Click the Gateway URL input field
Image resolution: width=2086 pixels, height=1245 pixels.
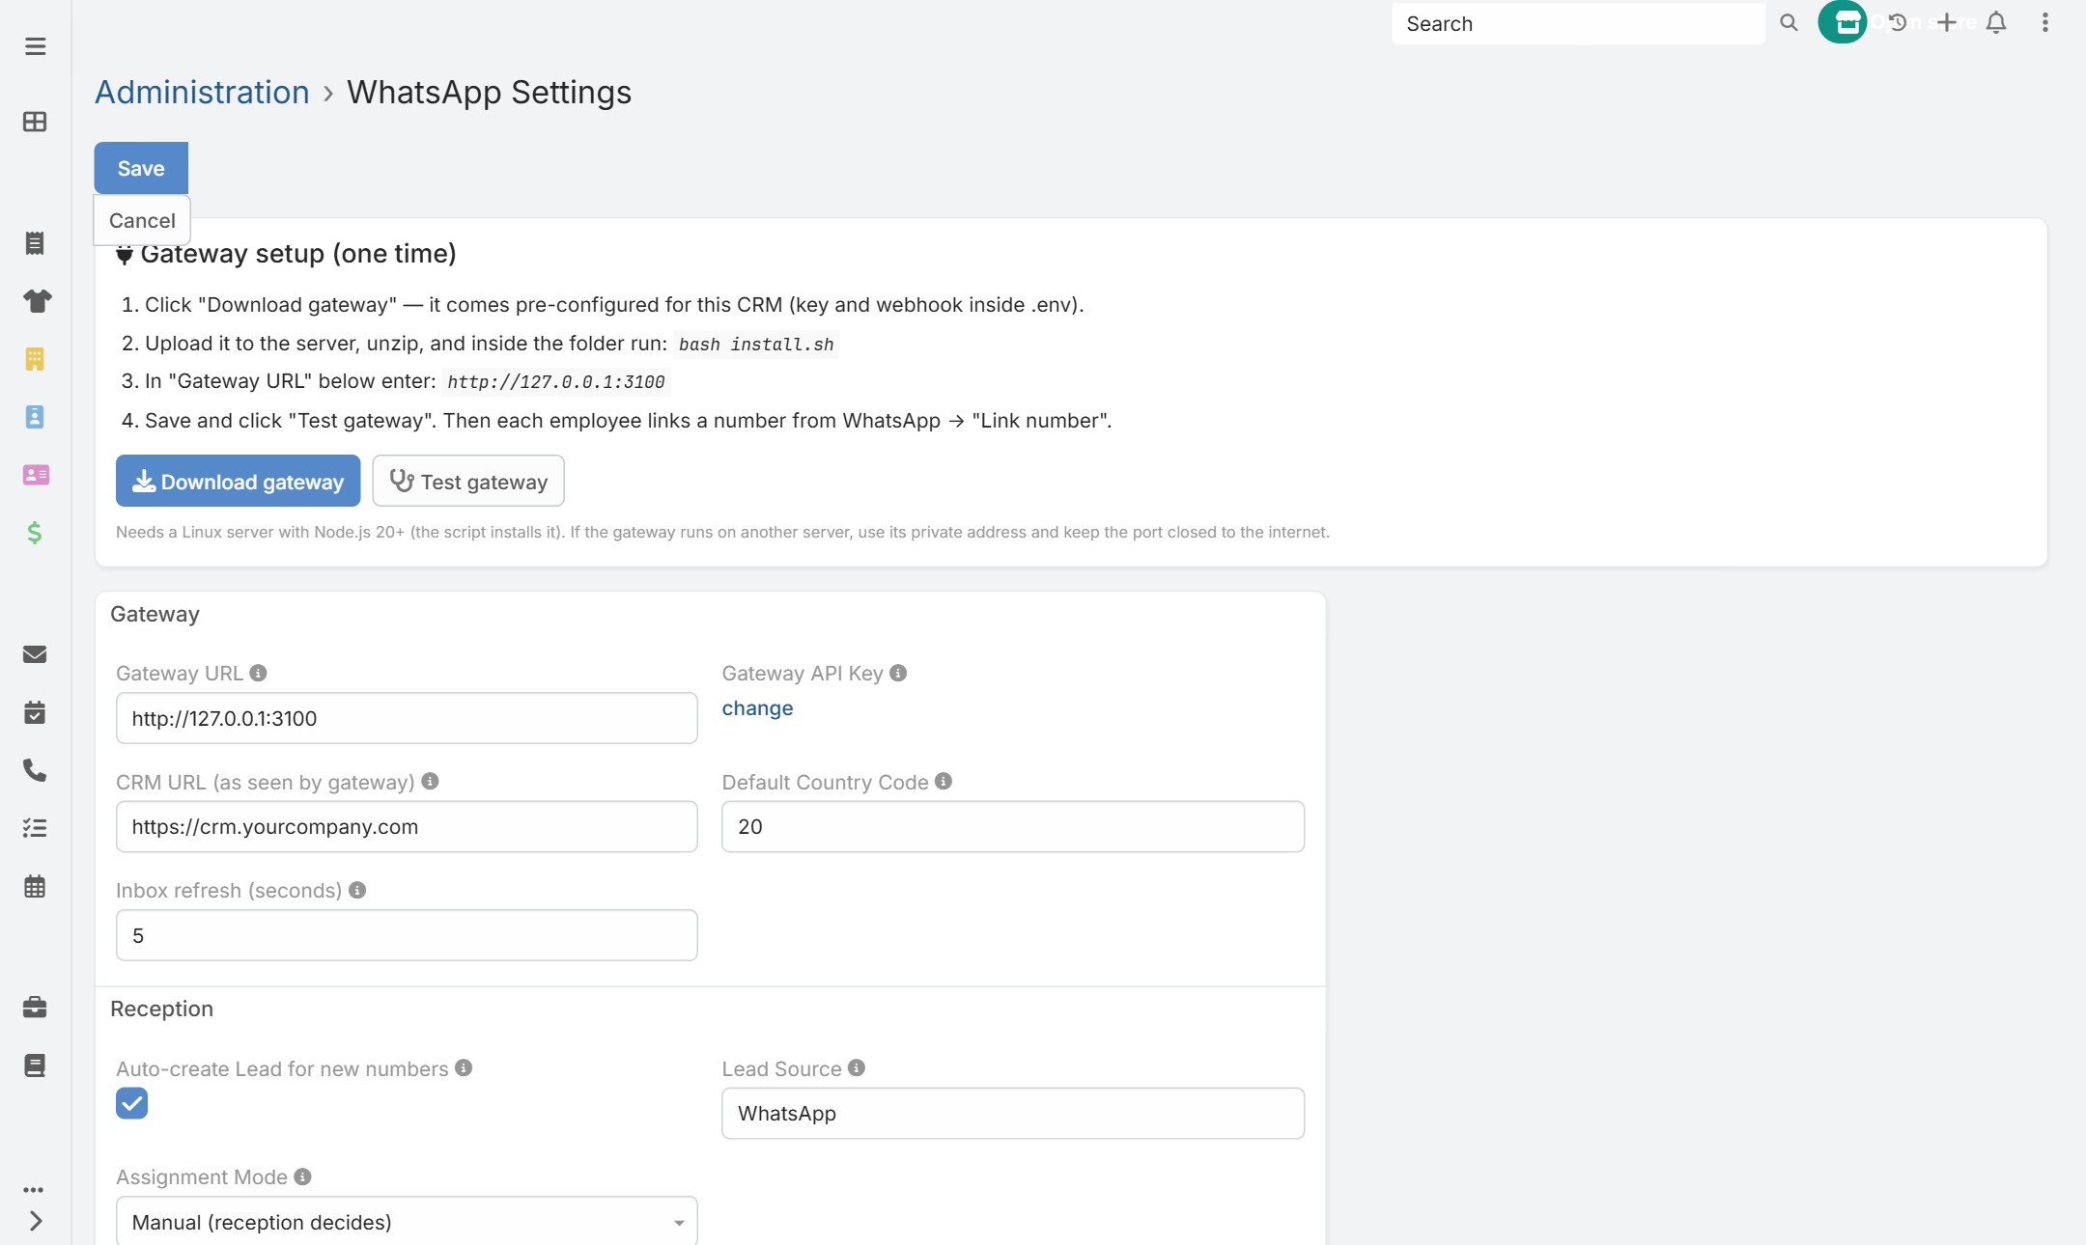point(407,718)
